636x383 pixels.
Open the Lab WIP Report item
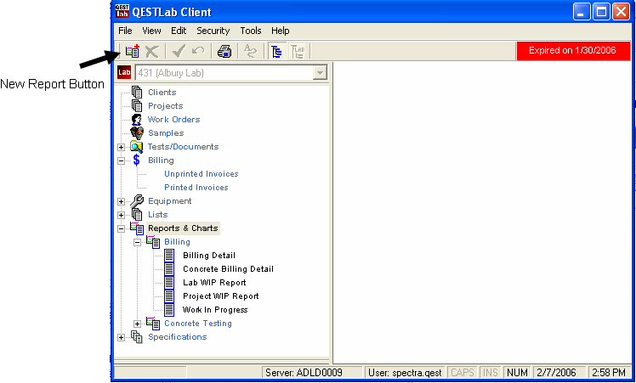coord(214,283)
